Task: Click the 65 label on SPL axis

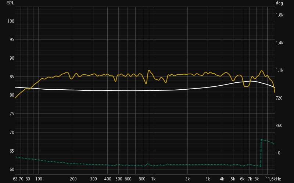Action: pos(12,151)
